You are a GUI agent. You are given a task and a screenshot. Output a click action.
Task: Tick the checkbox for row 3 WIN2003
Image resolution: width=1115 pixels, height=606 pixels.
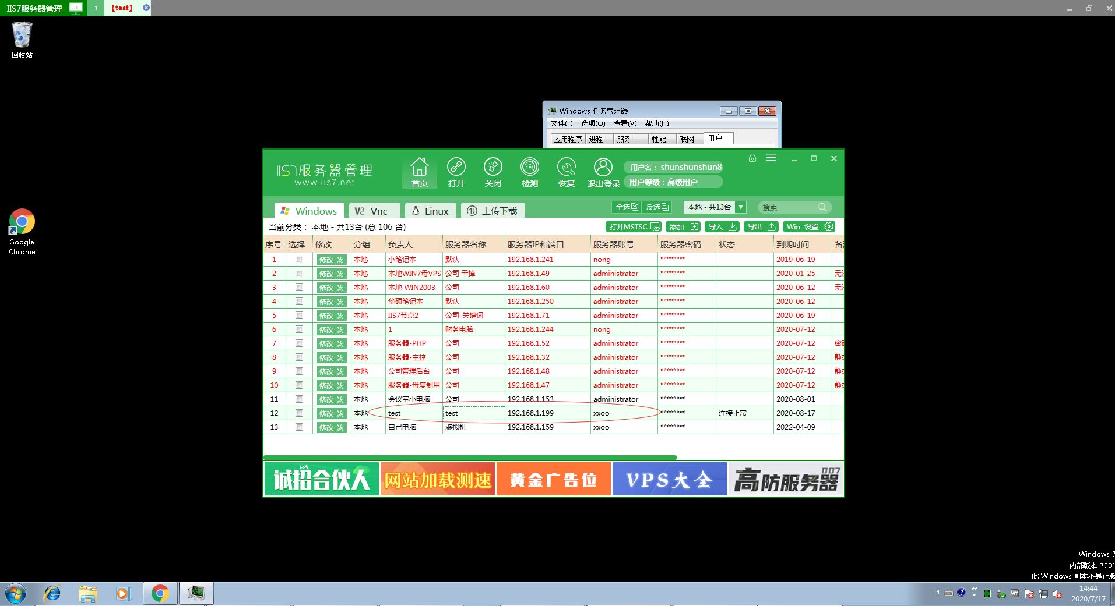coord(299,288)
